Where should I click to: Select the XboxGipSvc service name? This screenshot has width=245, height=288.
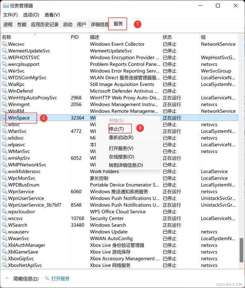tap(21, 258)
